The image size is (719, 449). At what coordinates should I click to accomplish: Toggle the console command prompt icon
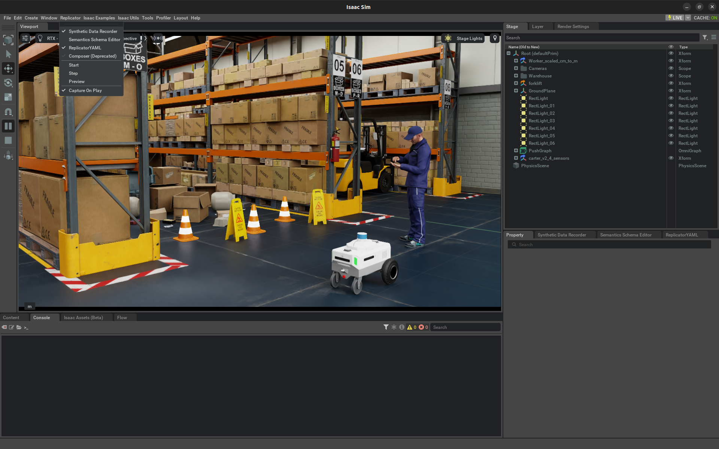(x=26, y=327)
